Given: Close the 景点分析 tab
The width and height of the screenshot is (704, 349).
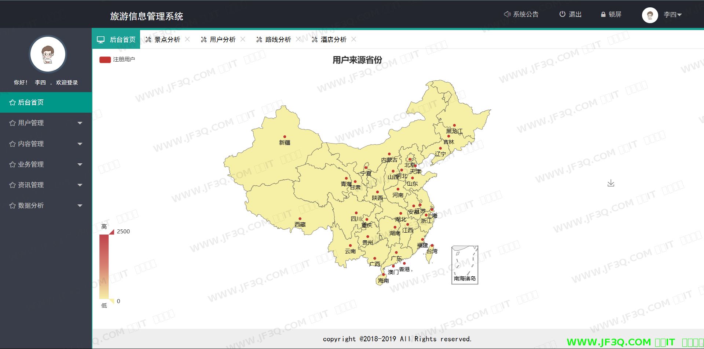Looking at the screenshot, I should [187, 39].
